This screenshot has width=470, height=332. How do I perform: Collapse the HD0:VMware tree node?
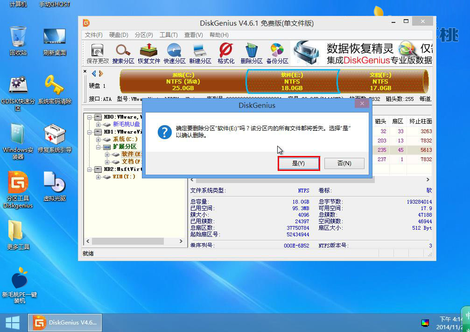(x=89, y=117)
